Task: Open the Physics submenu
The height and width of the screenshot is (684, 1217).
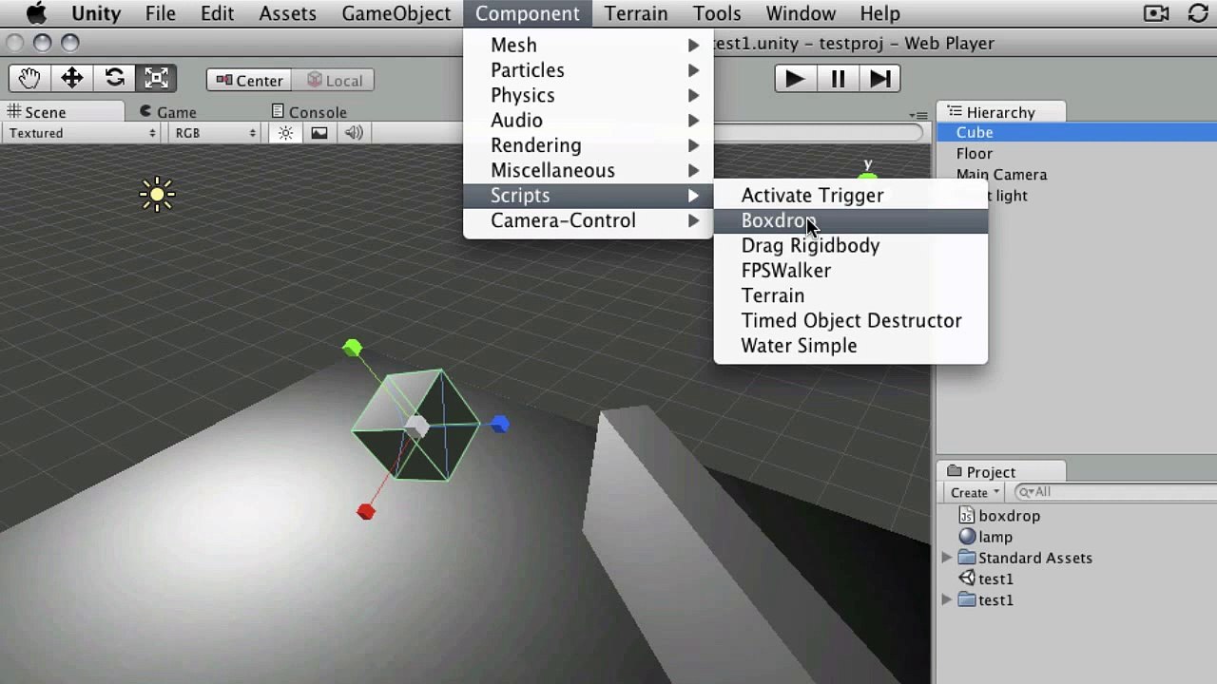Action: click(x=589, y=95)
